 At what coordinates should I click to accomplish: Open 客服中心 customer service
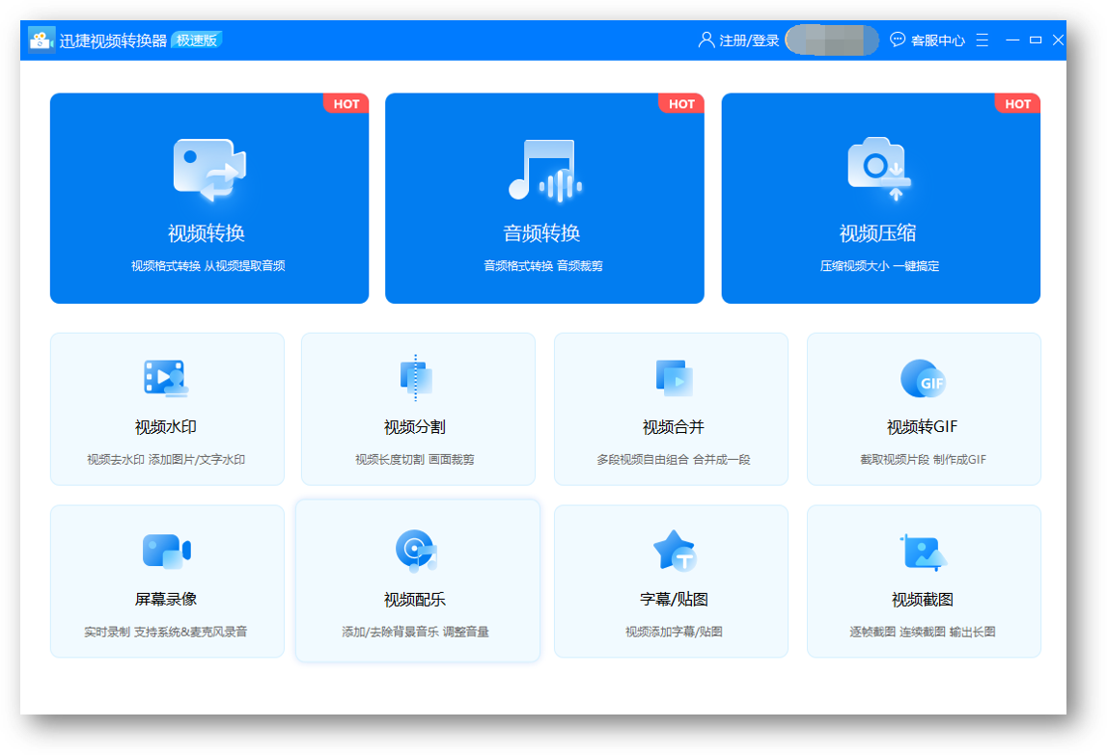pyautogui.click(x=937, y=40)
